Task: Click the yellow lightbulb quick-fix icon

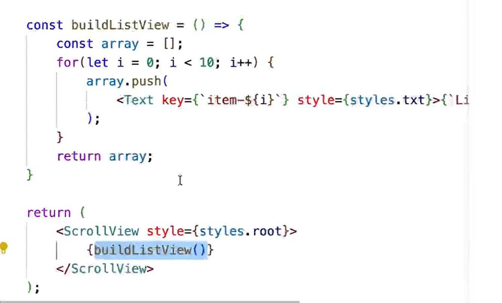Action: tap(4, 248)
